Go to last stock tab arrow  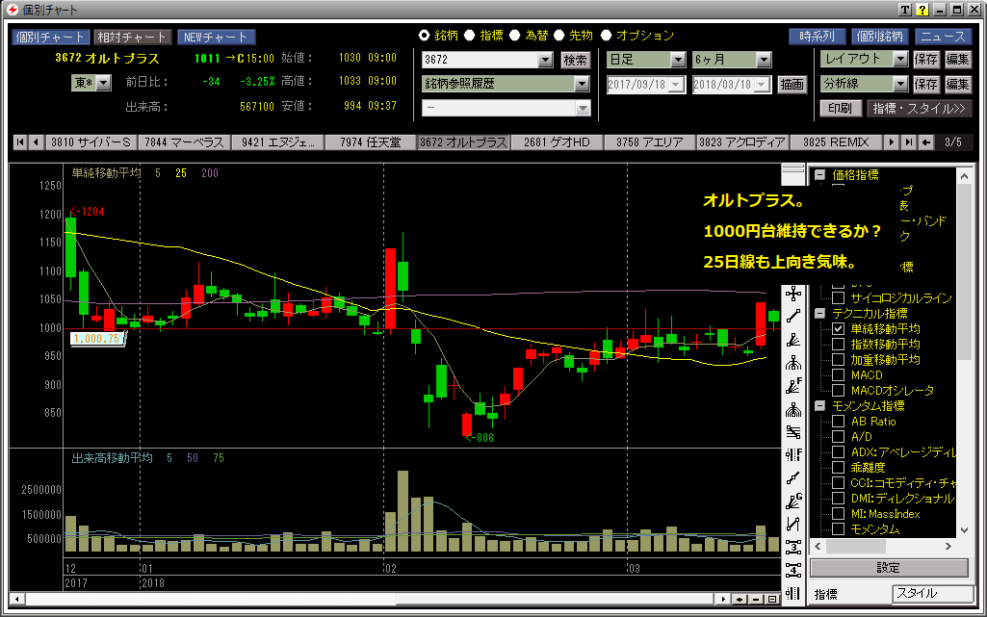[x=907, y=142]
